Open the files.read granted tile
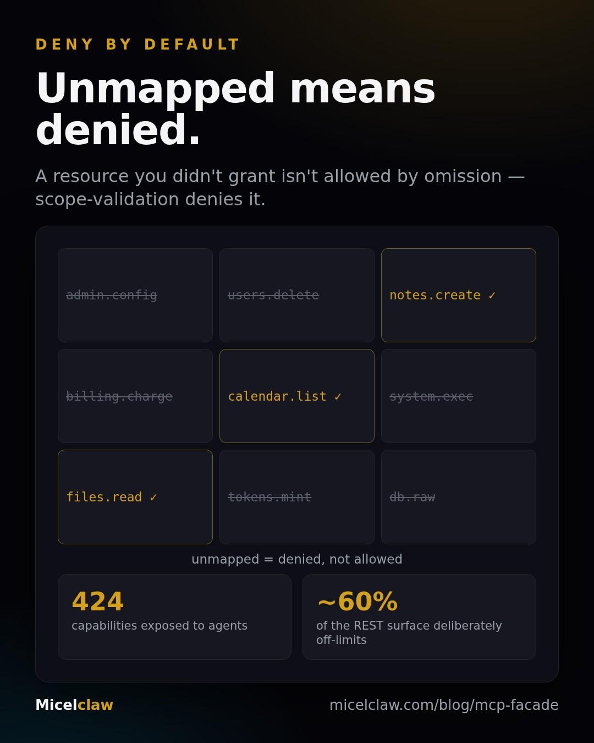594x743 pixels. [135, 497]
